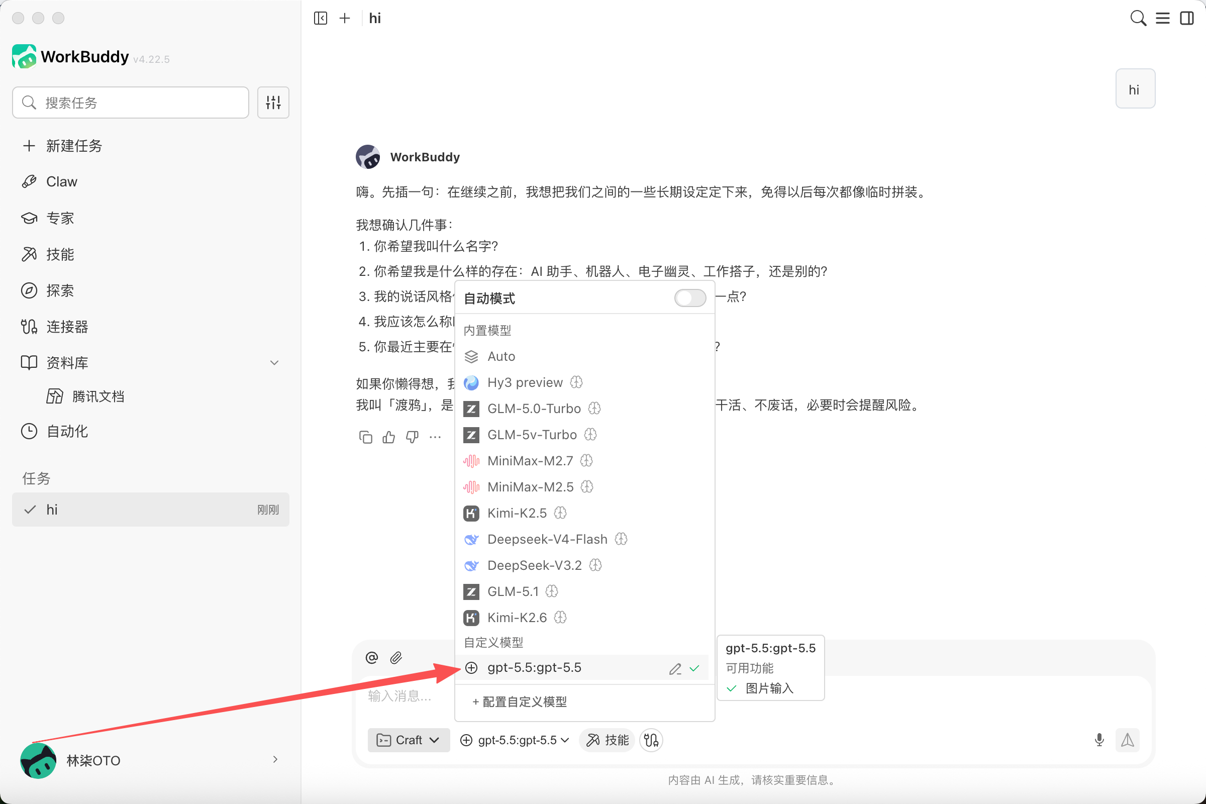1206x804 pixels.
Task: Click brain icon beside DeepSeek-V3.2
Action: (x=595, y=566)
